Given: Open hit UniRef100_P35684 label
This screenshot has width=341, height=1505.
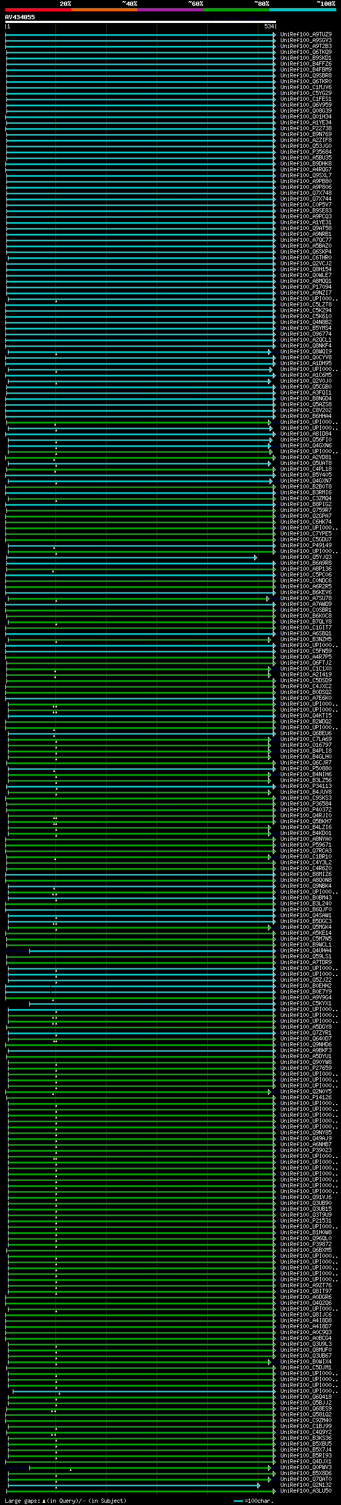Looking at the screenshot, I should click(306, 152).
